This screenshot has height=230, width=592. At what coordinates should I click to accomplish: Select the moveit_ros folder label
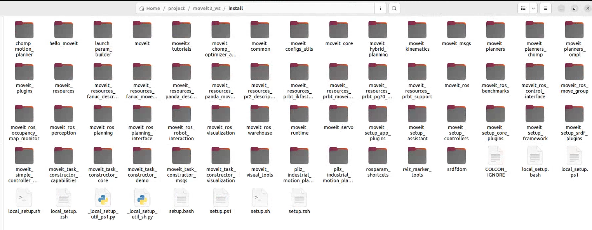point(457,85)
